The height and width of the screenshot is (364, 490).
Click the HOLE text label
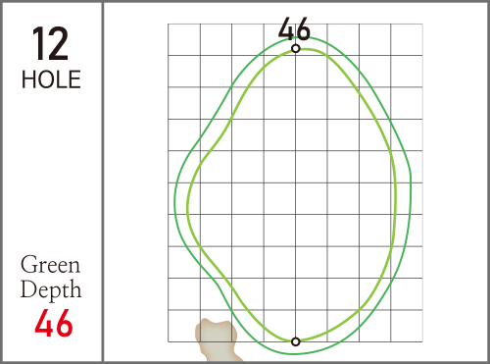pos(51,79)
